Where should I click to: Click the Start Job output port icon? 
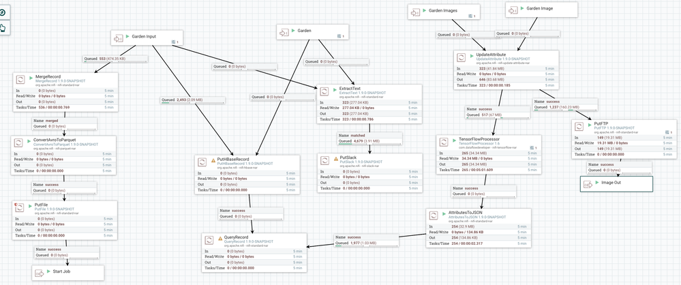click(40, 273)
